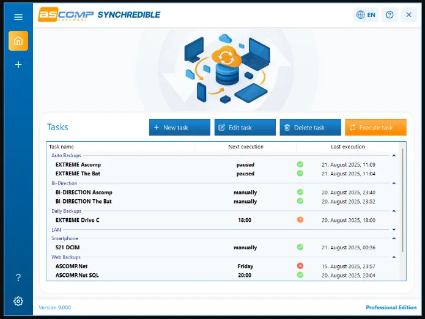
Task: Click green status icon of BI-DIRECTION The Bat
Action: pos(300,201)
